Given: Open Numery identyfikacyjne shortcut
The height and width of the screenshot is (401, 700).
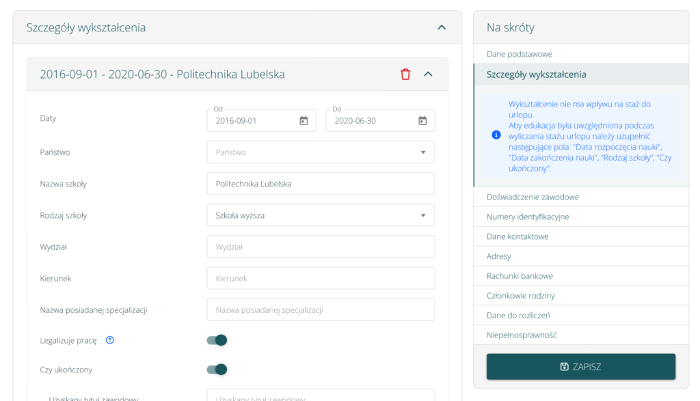Looking at the screenshot, I should click(528, 217).
